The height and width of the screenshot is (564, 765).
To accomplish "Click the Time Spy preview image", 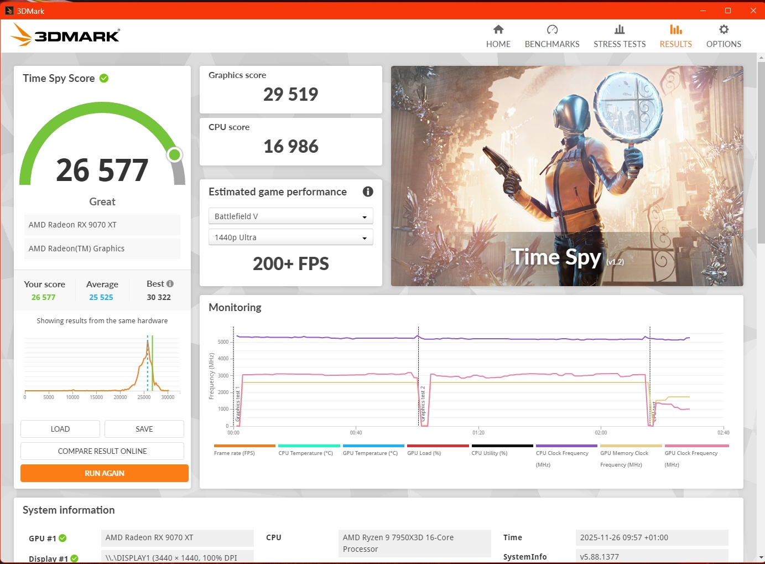I will 567,176.
